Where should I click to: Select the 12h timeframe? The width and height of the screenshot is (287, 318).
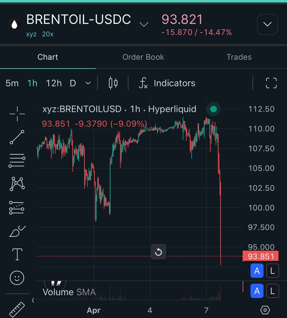pyautogui.click(x=54, y=83)
